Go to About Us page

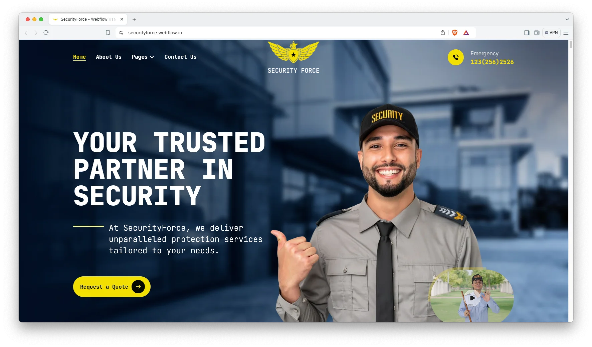(x=109, y=57)
